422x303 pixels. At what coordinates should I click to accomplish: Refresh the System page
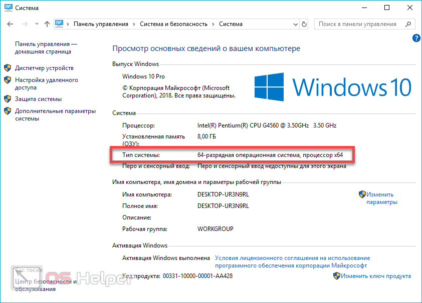click(304, 24)
